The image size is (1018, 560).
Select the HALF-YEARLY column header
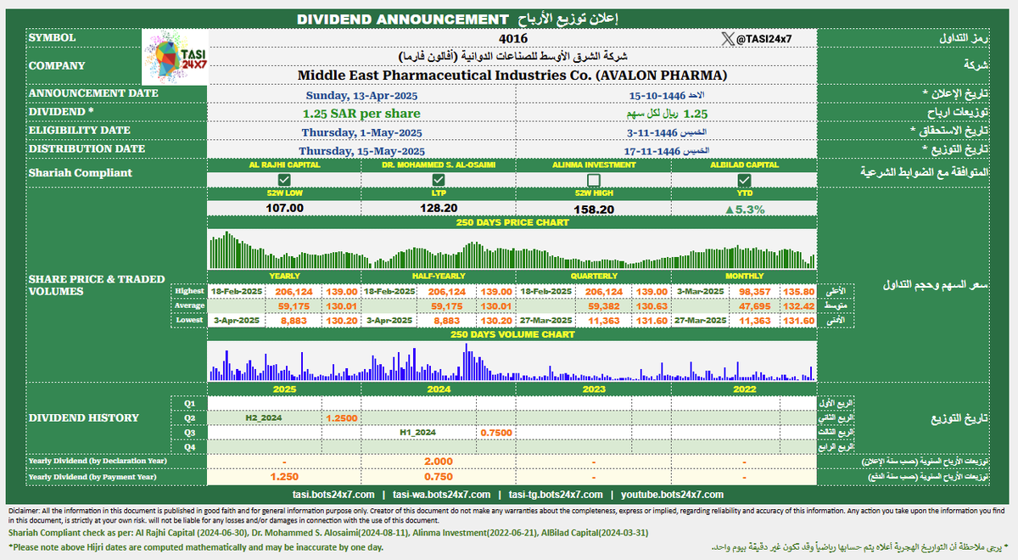[x=439, y=277]
